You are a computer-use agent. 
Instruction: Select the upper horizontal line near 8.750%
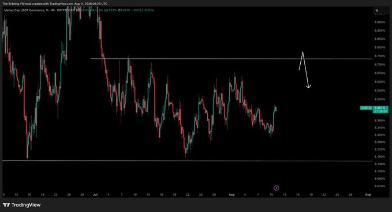[232, 59]
